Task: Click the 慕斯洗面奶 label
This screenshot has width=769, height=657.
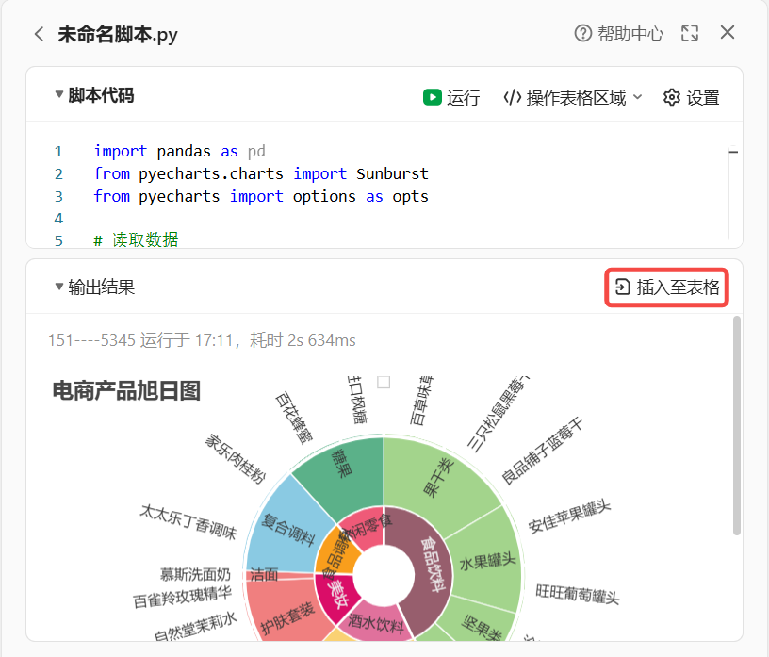Action: (x=195, y=574)
